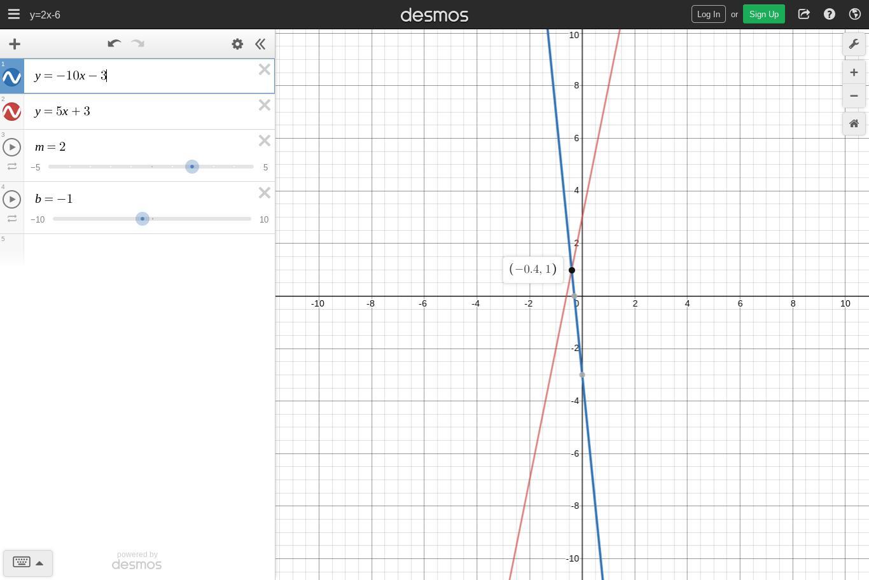Open the help menu
Image resolution: width=869 pixels, height=580 pixels.
click(830, 14)
